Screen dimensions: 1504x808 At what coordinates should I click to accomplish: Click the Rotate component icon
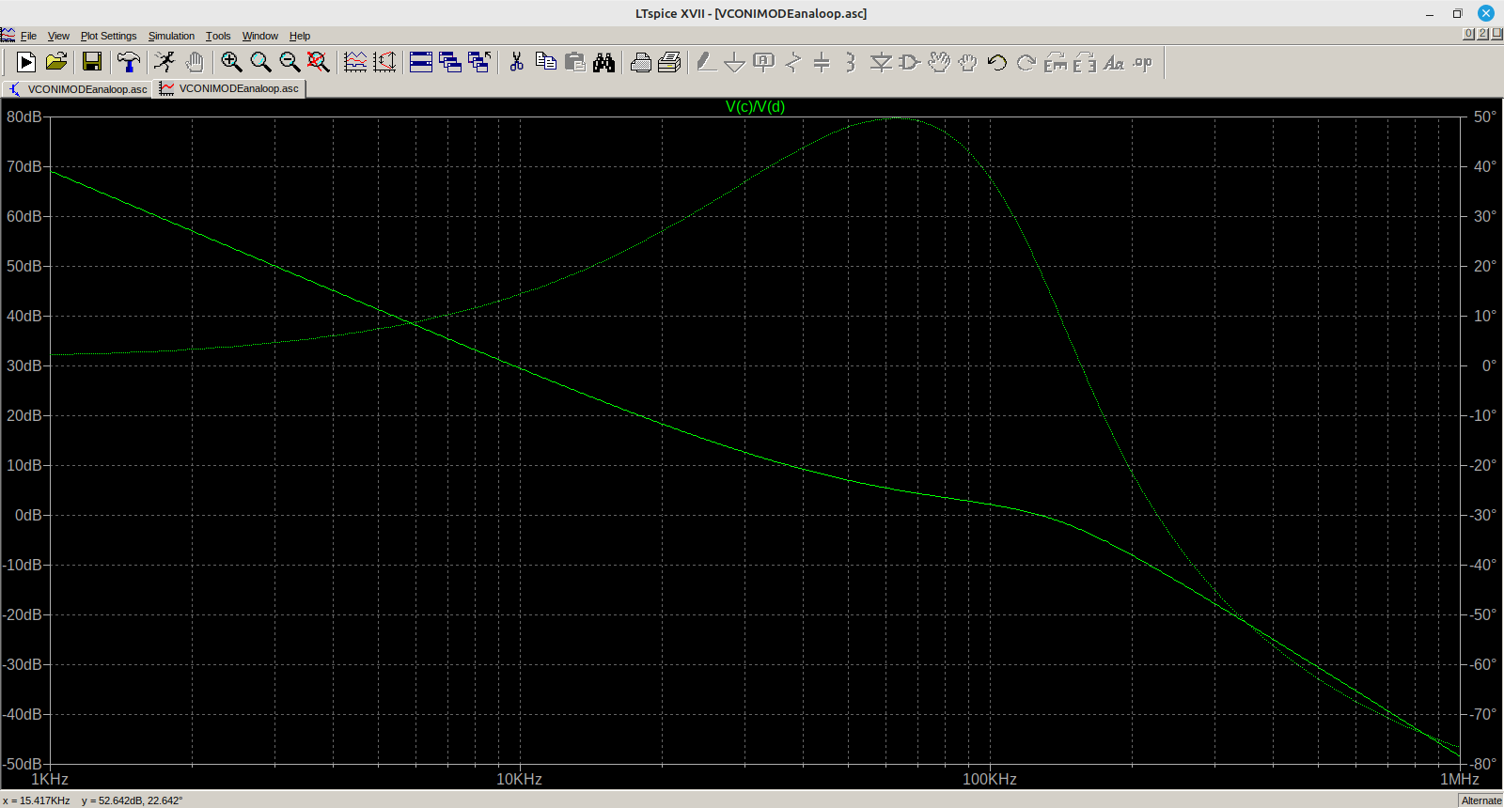(x=1056, y=62)
